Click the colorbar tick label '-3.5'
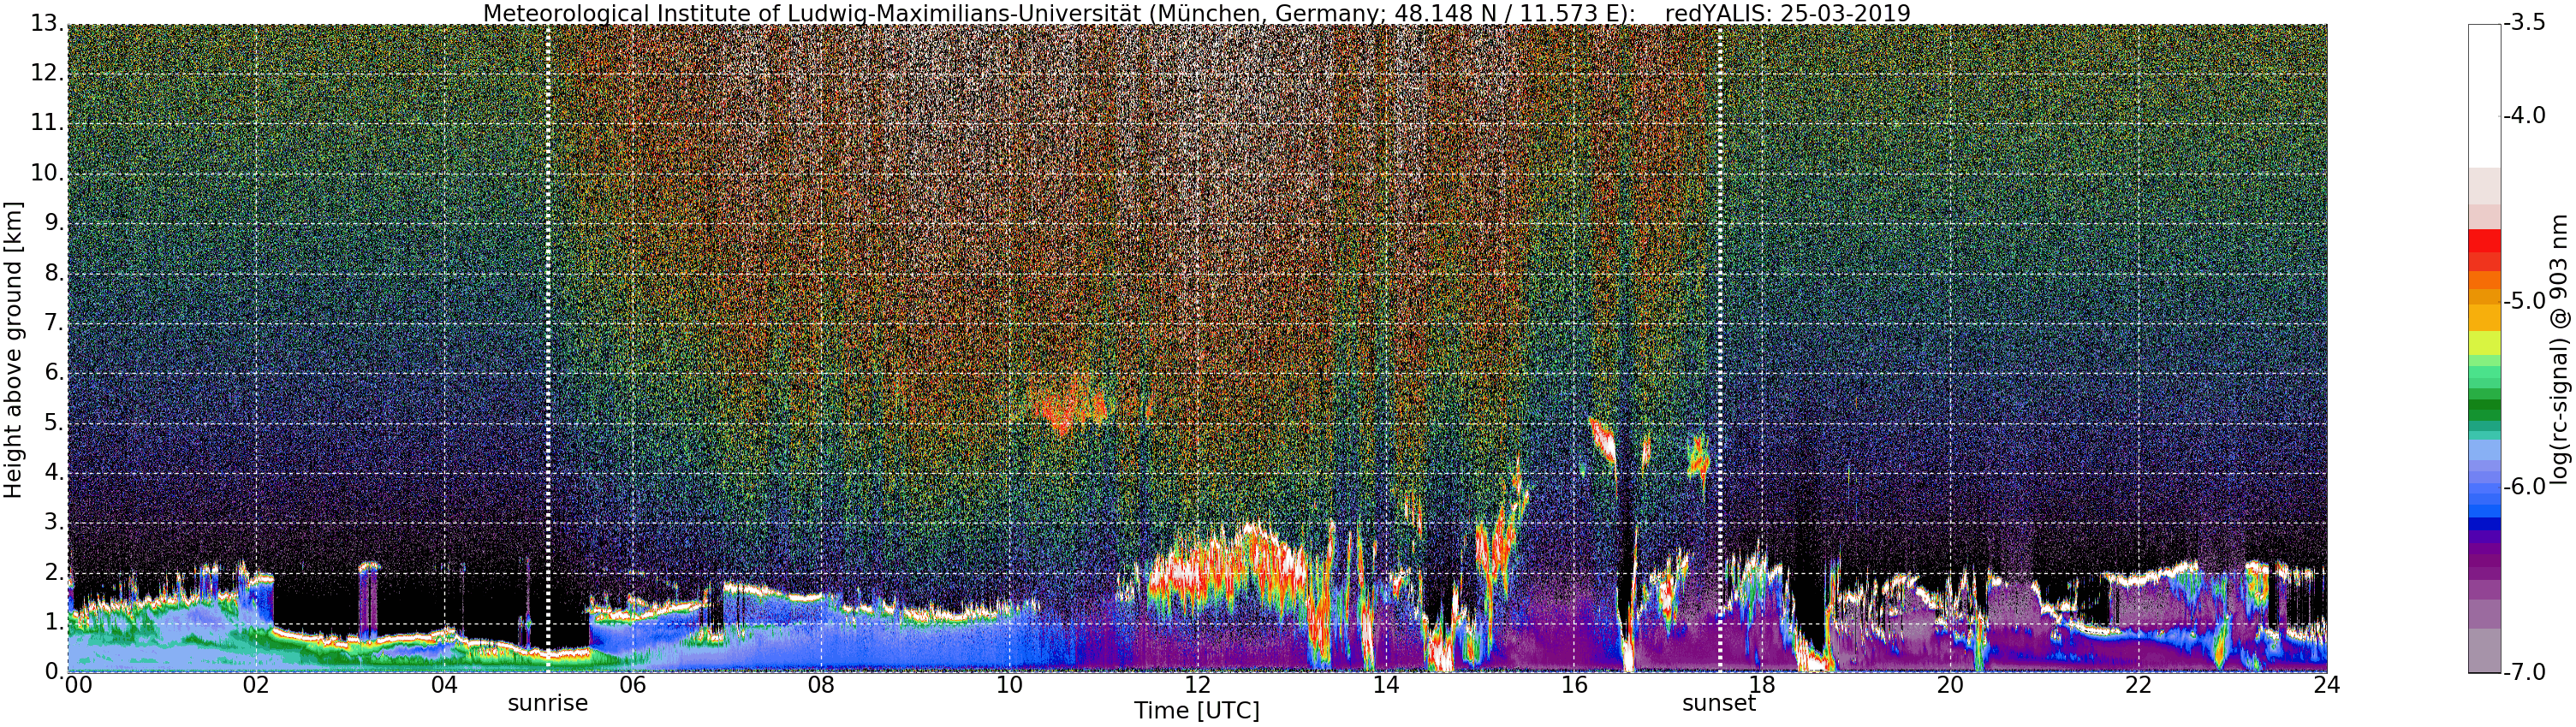 [2523, 23]
